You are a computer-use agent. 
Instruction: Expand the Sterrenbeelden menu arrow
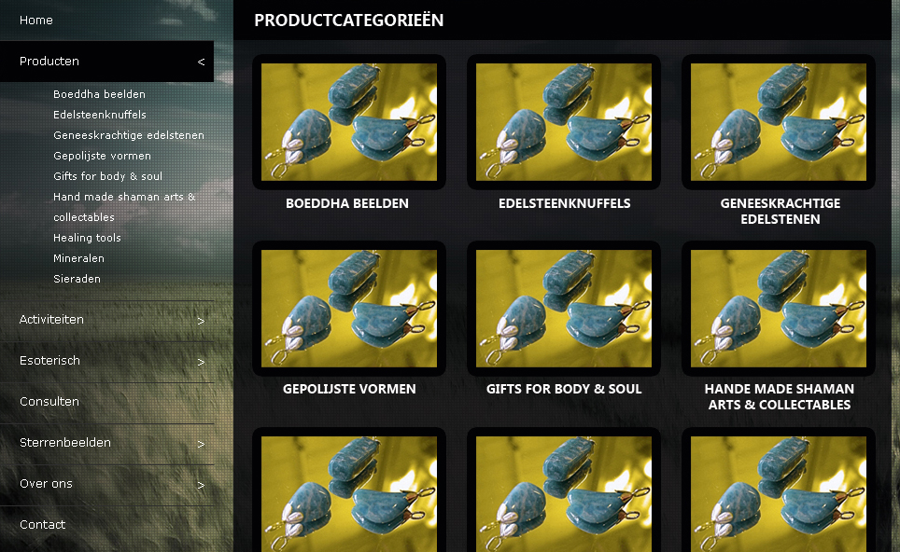(201, 444)
